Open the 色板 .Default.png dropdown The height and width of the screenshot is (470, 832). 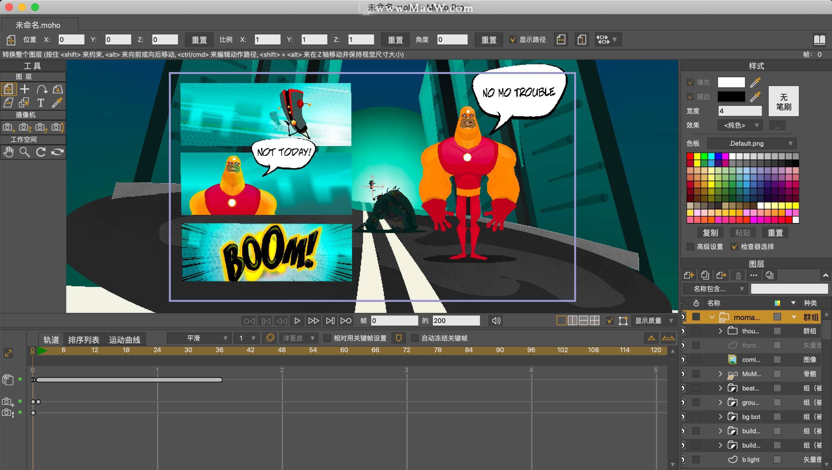[x=751, y=143]
